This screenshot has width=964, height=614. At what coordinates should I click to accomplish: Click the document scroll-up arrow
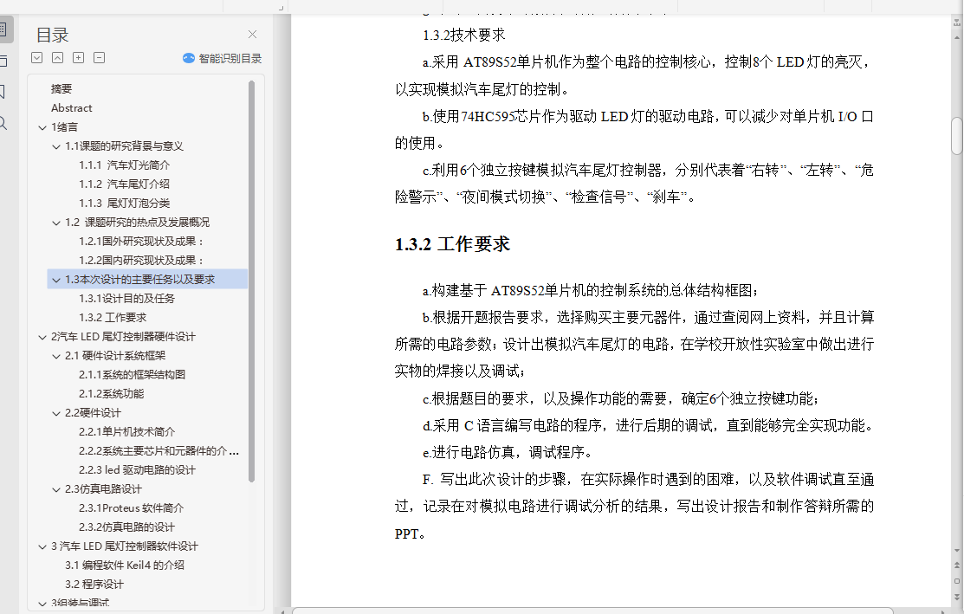pyautogui.click(x=956, y=37)
